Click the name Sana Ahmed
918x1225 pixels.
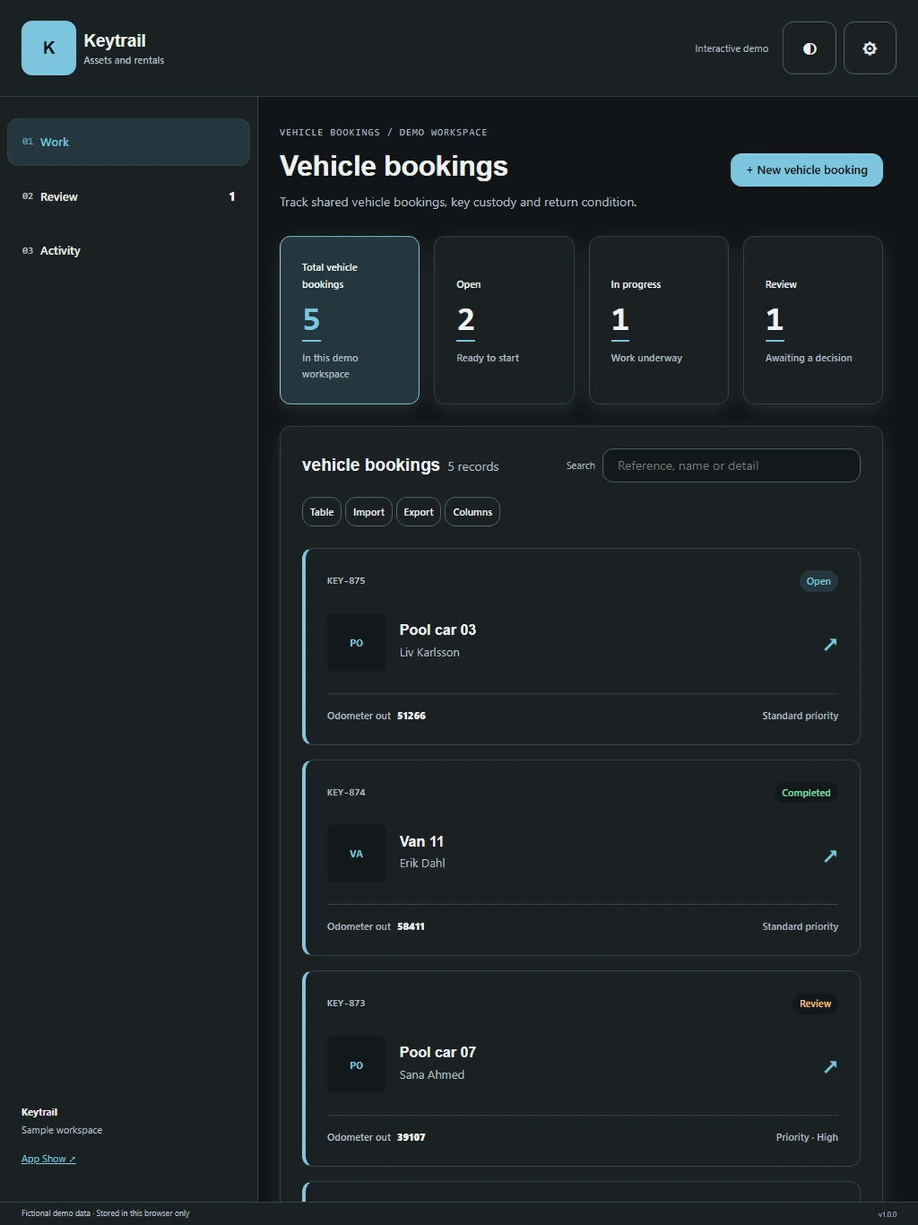(431, 1074)
